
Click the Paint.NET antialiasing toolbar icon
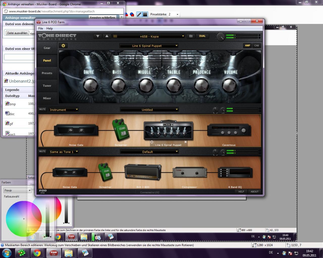click(139, 14)
